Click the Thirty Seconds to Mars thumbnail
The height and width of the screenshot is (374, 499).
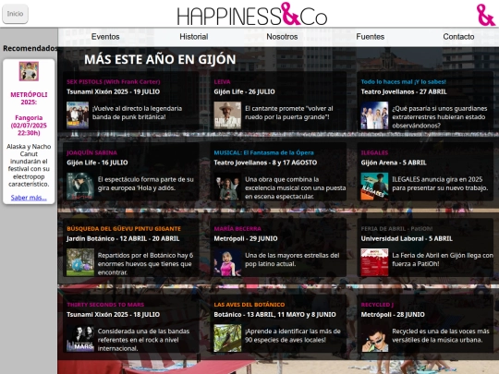[x=80, y=338]
